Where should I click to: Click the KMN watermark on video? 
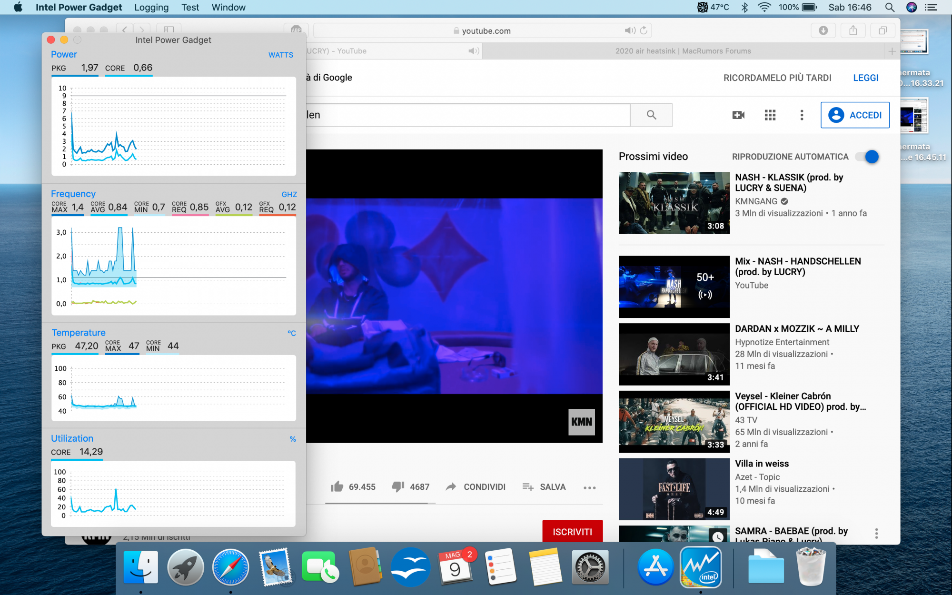point(582,422)
